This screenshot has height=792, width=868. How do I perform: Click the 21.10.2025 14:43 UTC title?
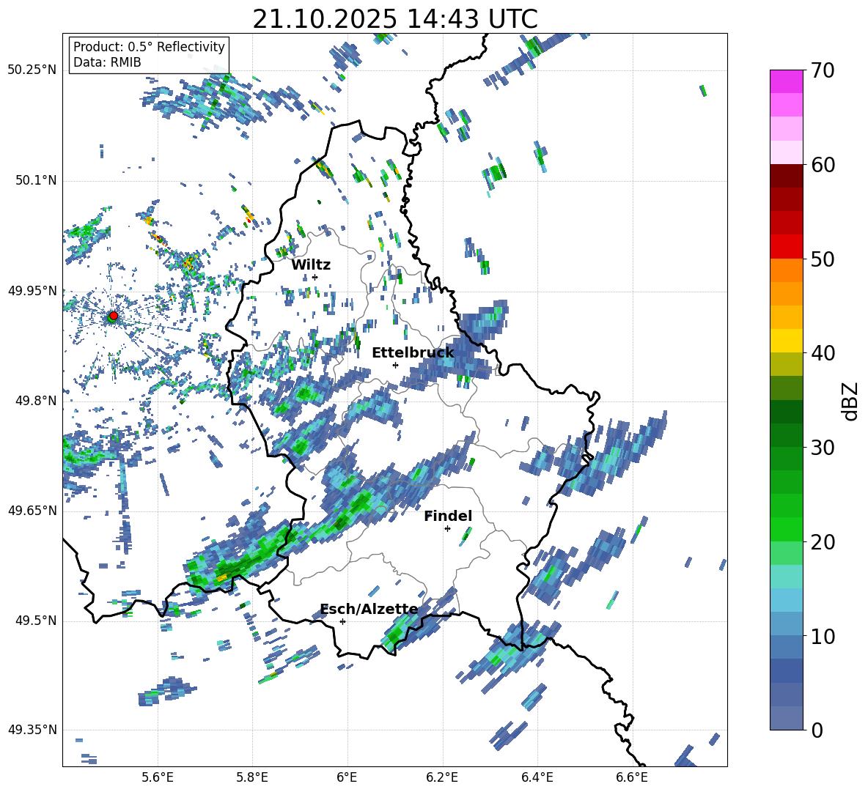click(x=394, y=19)
